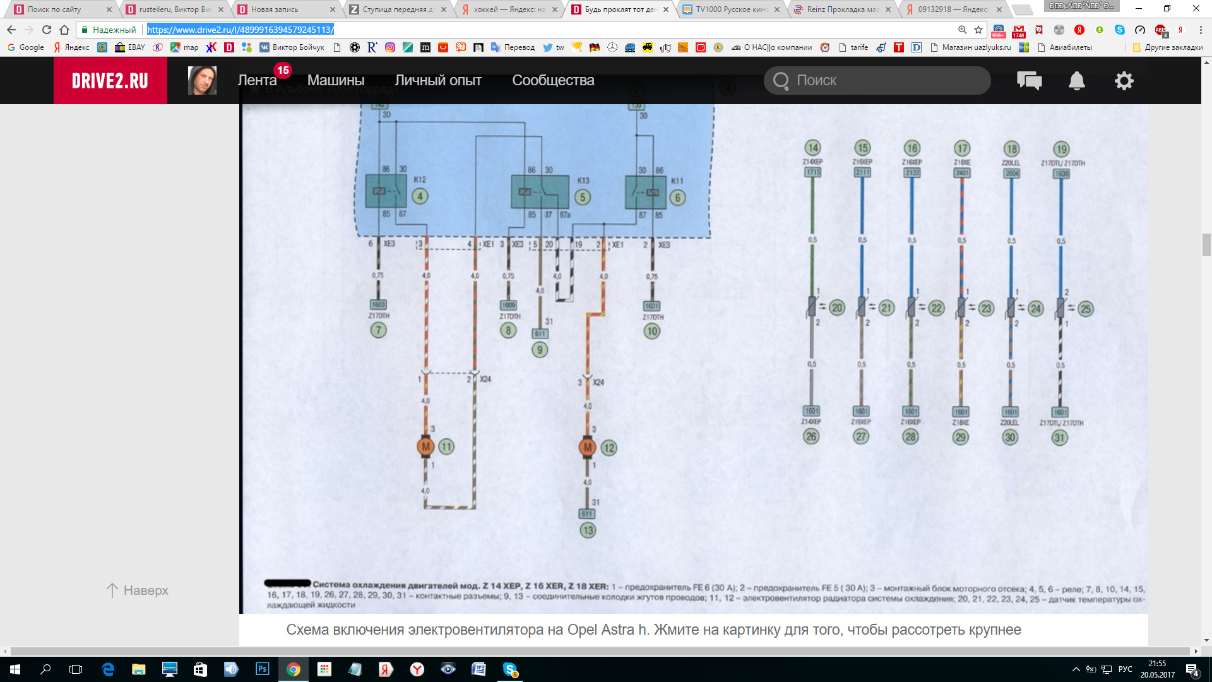Open the speedometer extension icon
The image size is (1212, 682).
coord(1140,30)
